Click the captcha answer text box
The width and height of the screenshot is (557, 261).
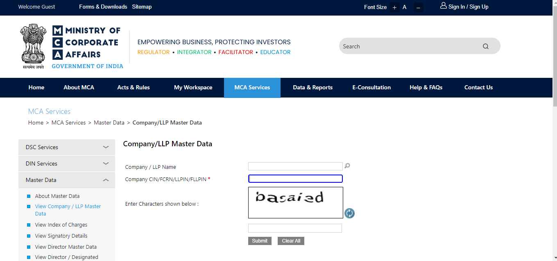pyautogui.click(x=295, y=228)
